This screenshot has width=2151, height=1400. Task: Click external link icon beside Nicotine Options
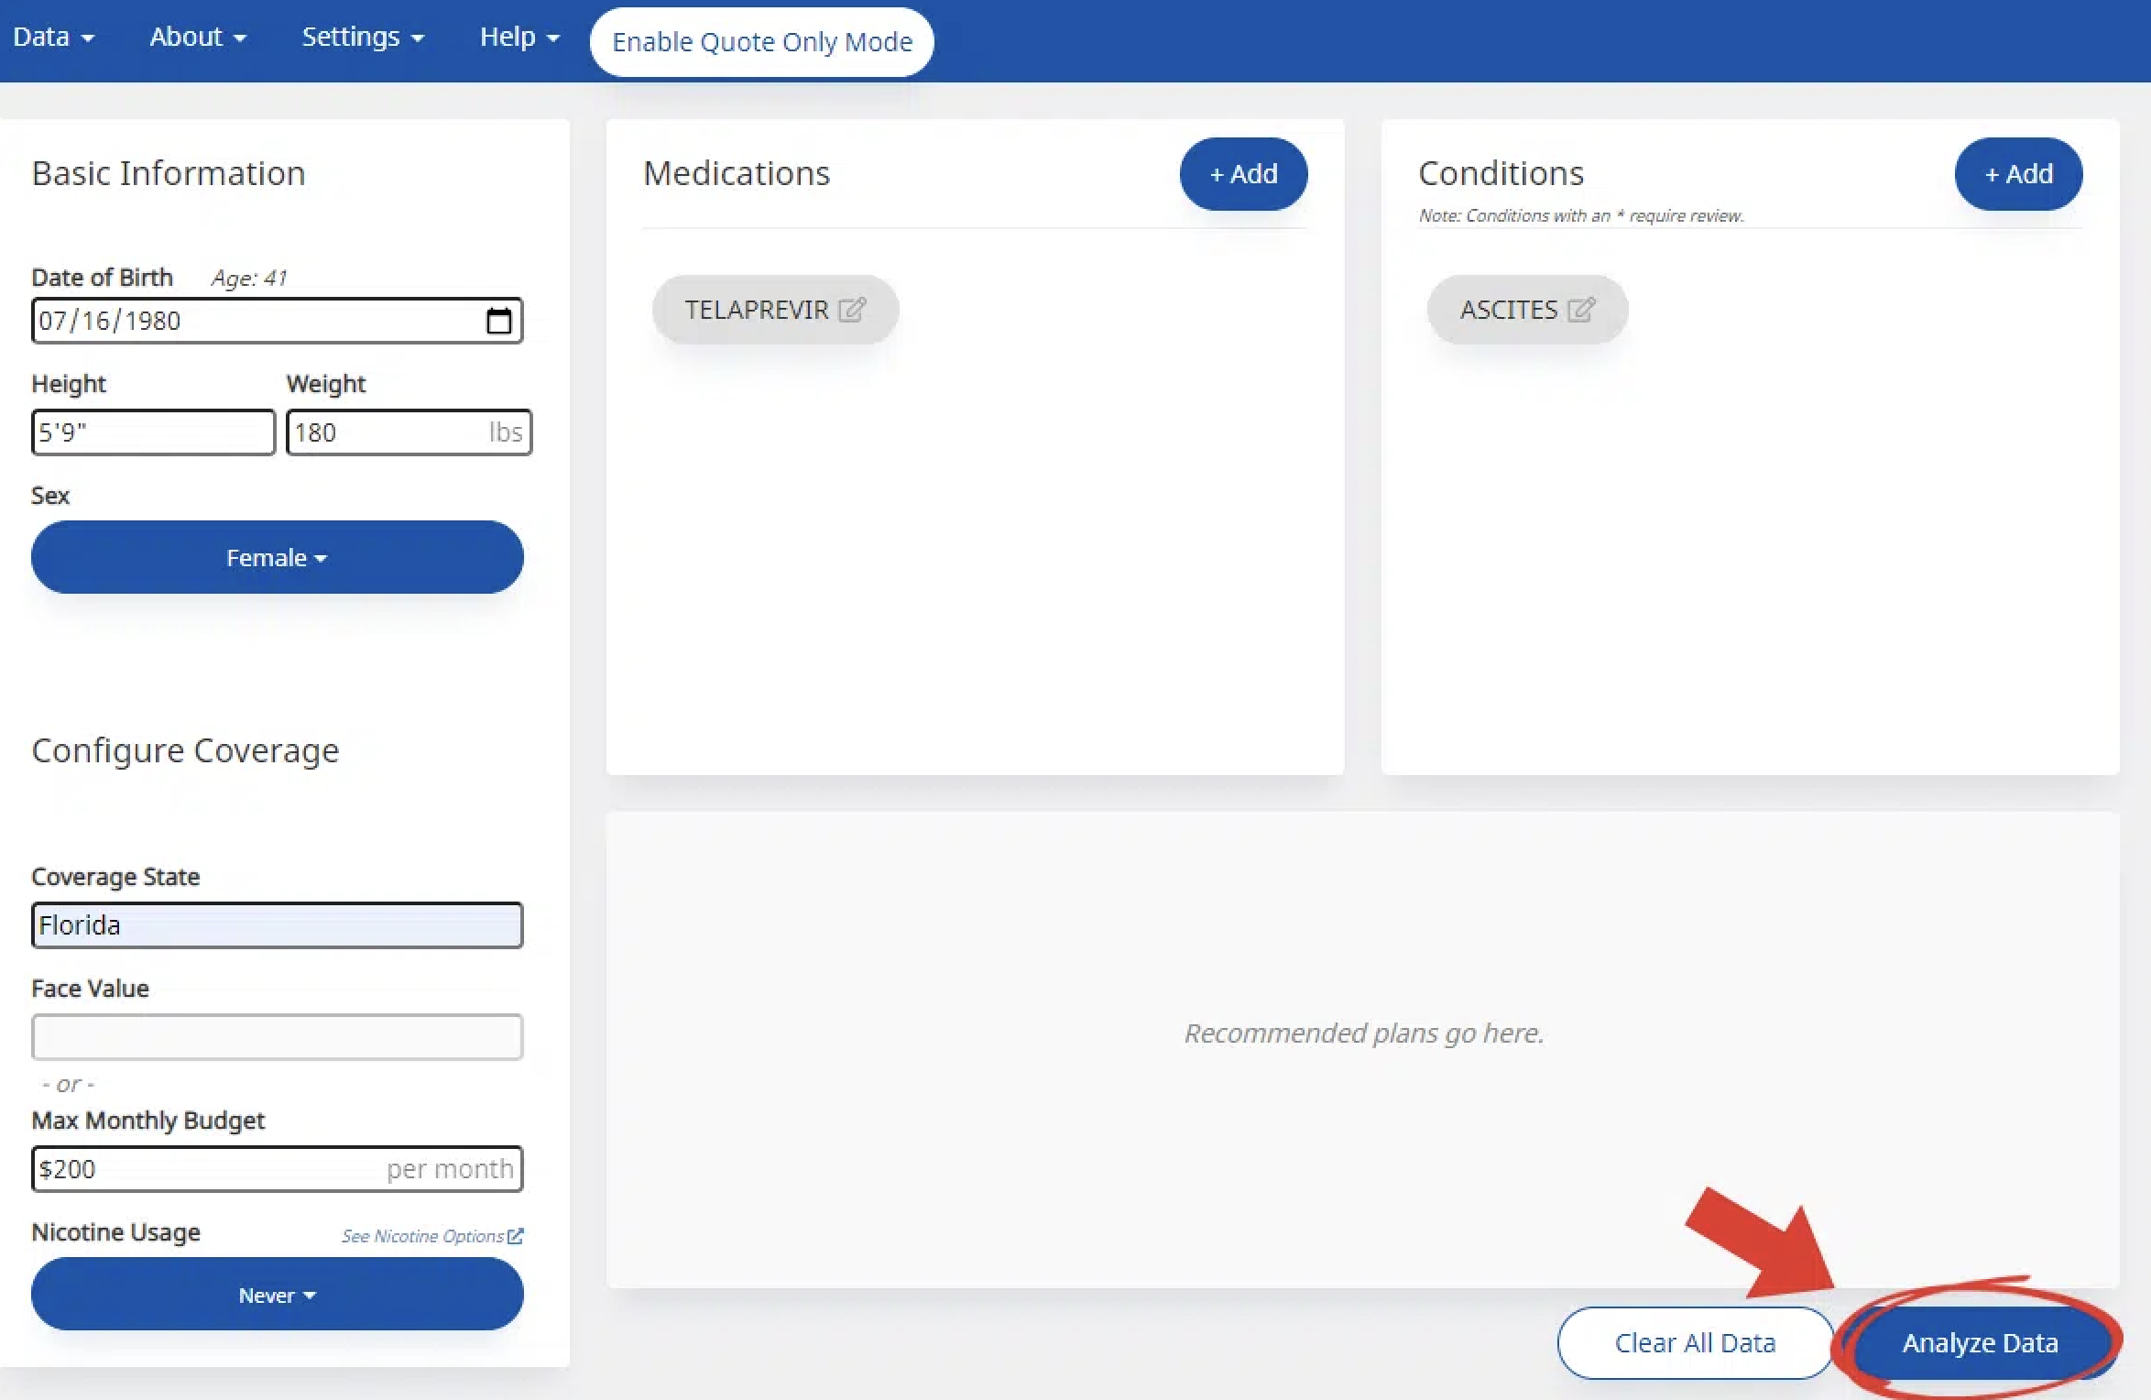coord(516,1236)
